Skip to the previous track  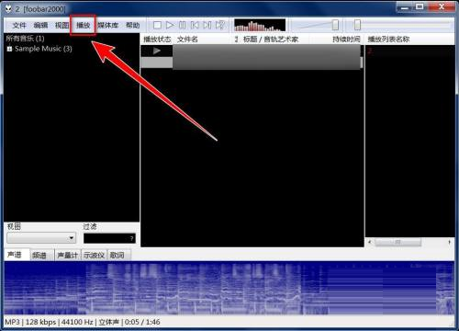[x=195, y=25]
